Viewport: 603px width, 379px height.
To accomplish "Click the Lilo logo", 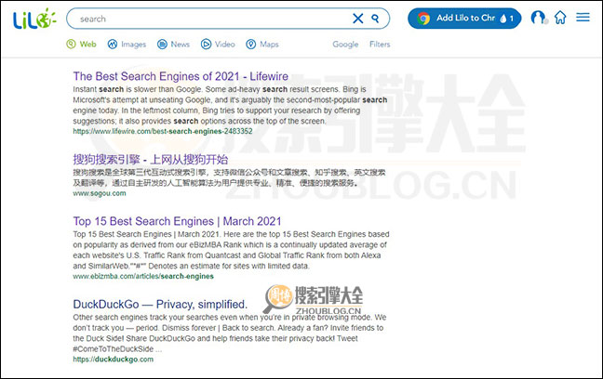I will pyautogui.click(x=35, y=19).
